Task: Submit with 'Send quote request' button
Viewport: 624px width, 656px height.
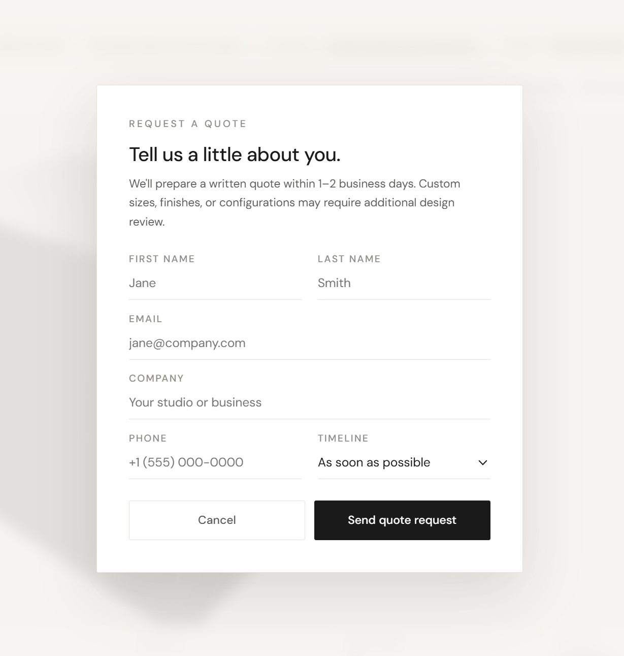Action: 402,520
